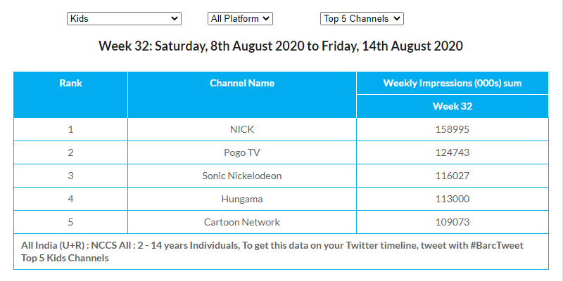Click the Week 32 sub-header cell

(x=452, y=106)
